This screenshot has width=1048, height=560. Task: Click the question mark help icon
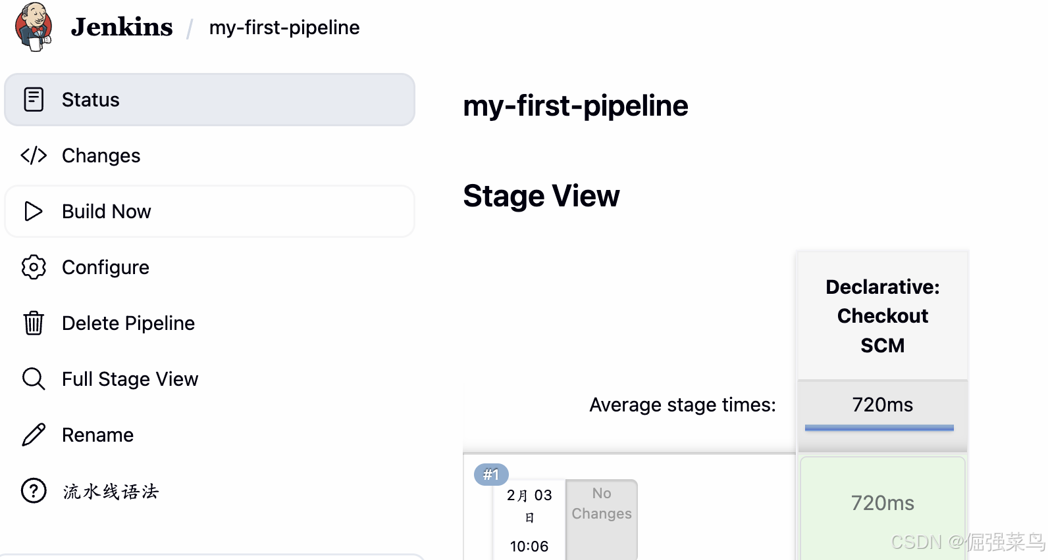click(x=34, y=490)
